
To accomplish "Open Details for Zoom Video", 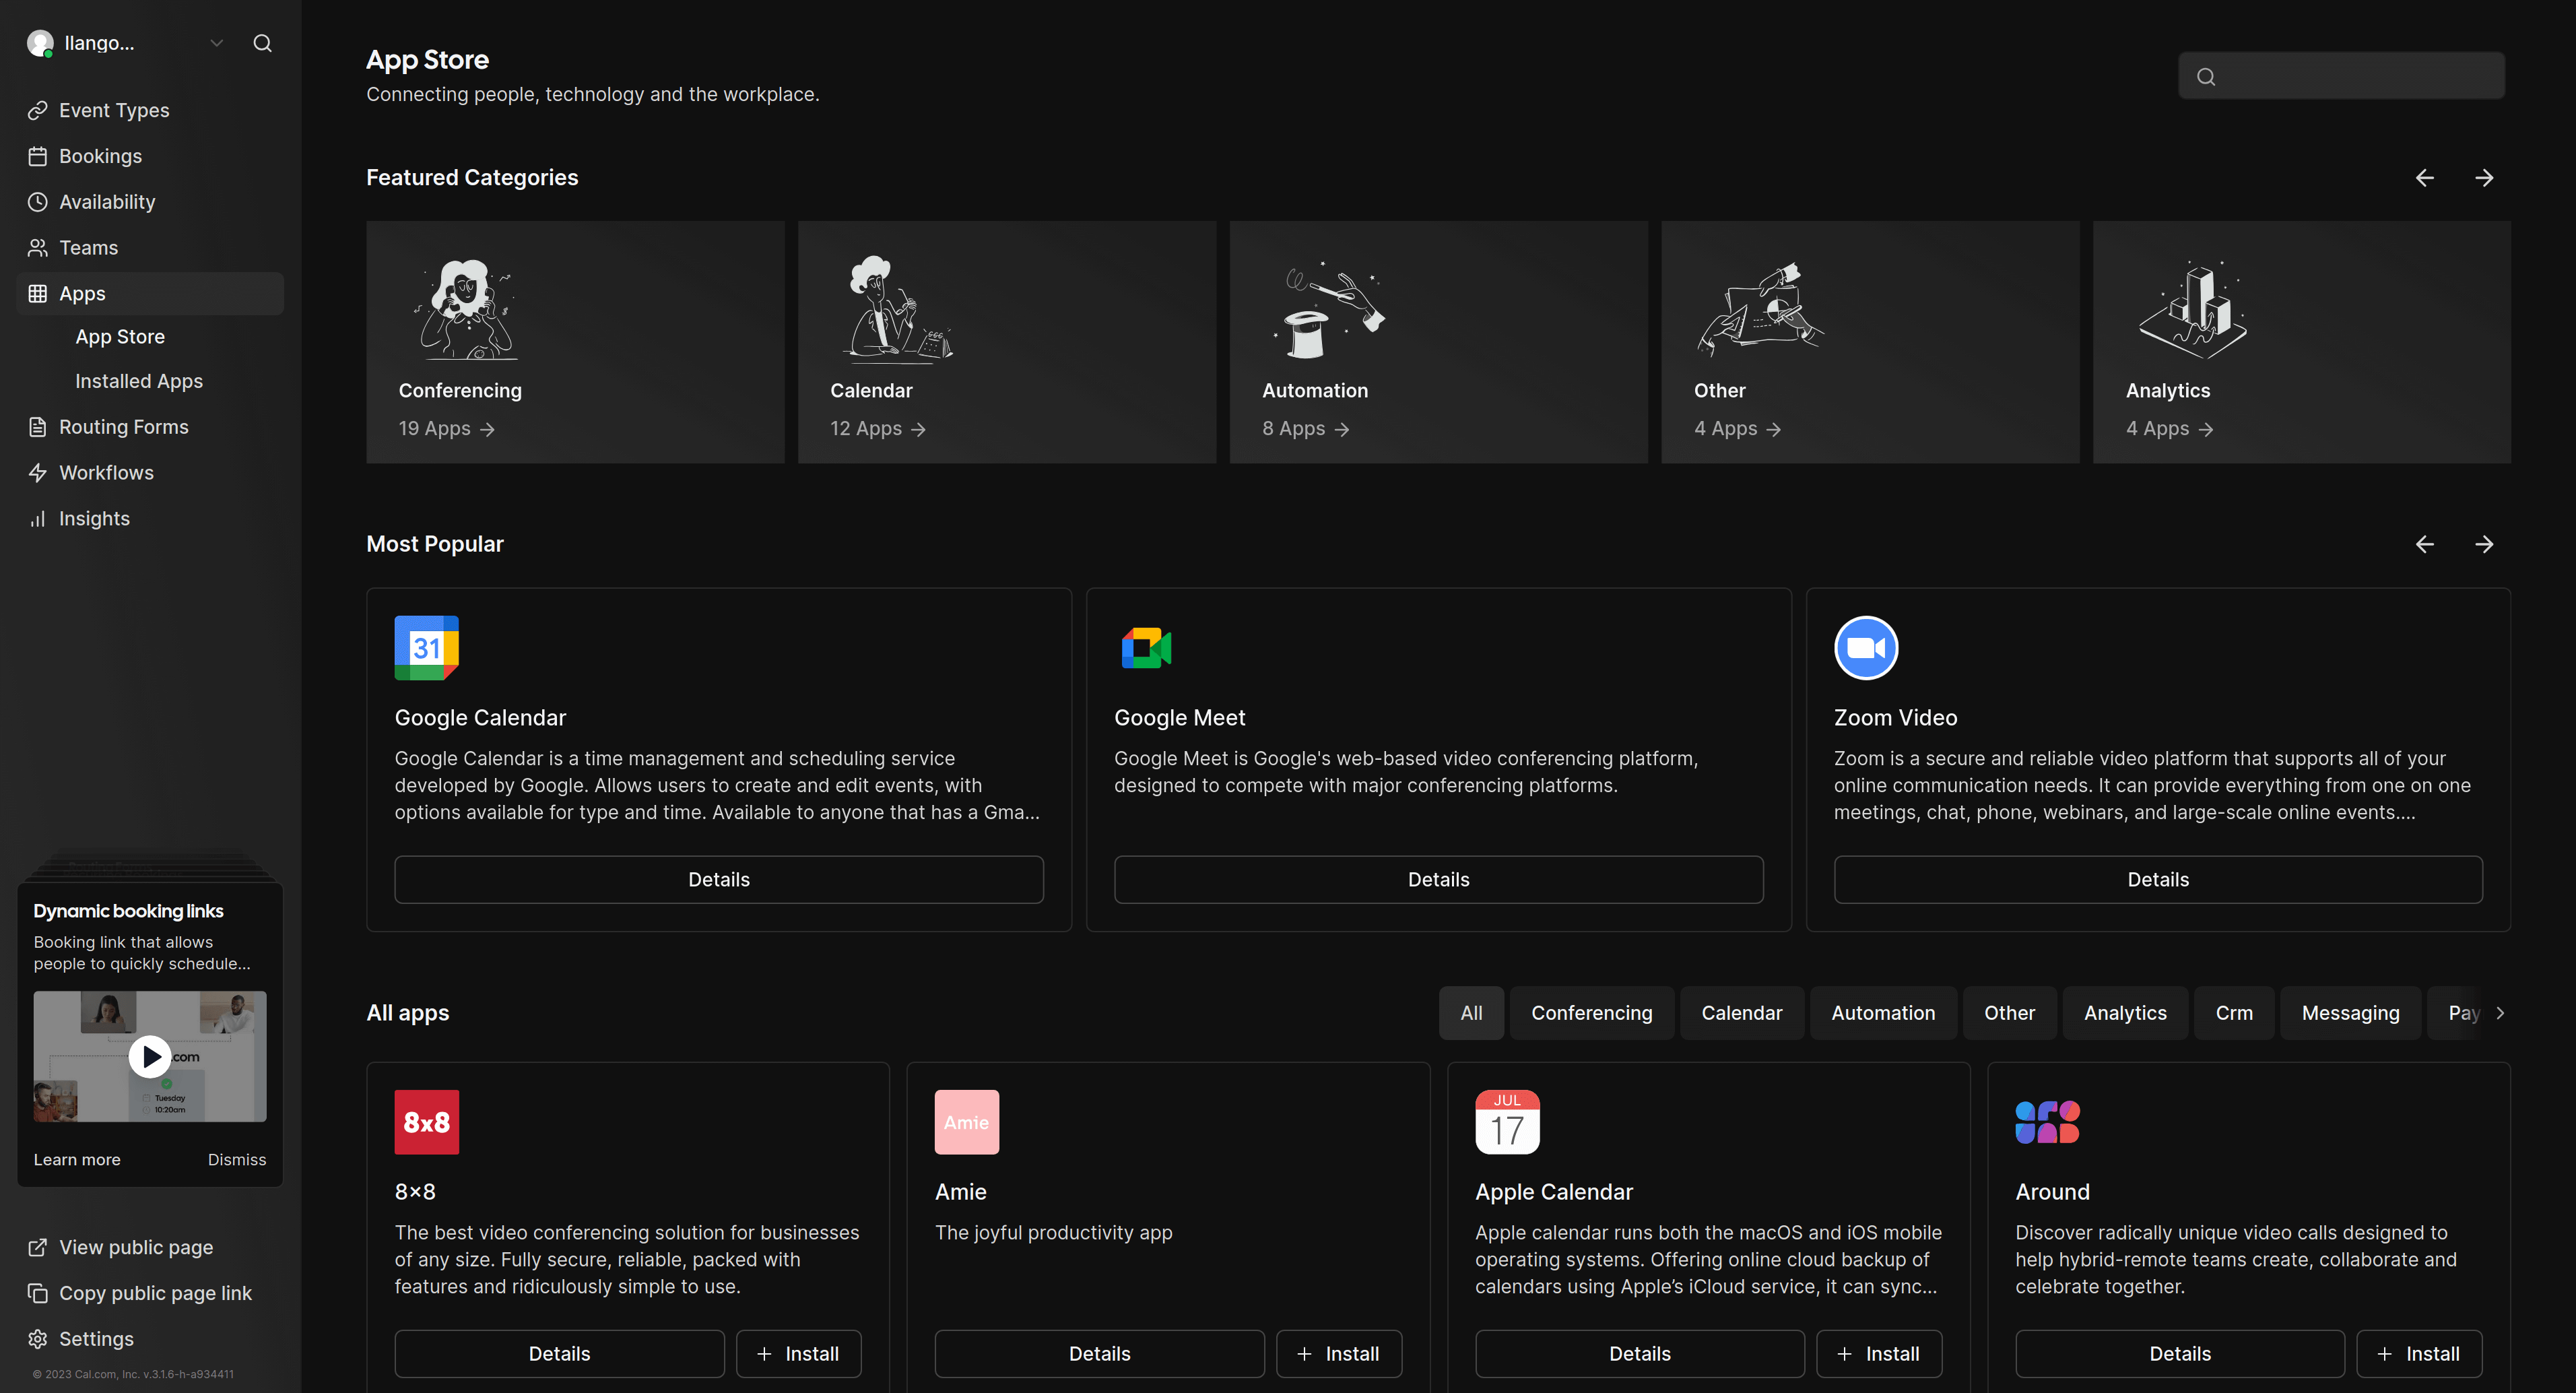I will pyautogui.click(x=2158, y=880).
